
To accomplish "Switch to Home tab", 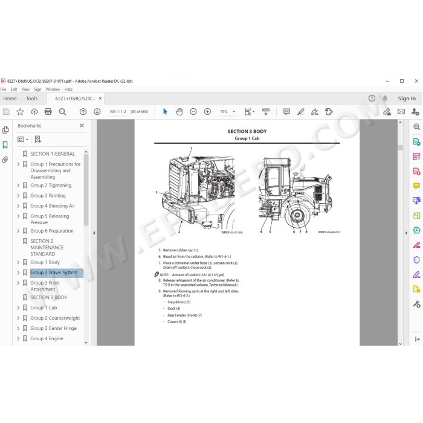I will coord(10,98).
